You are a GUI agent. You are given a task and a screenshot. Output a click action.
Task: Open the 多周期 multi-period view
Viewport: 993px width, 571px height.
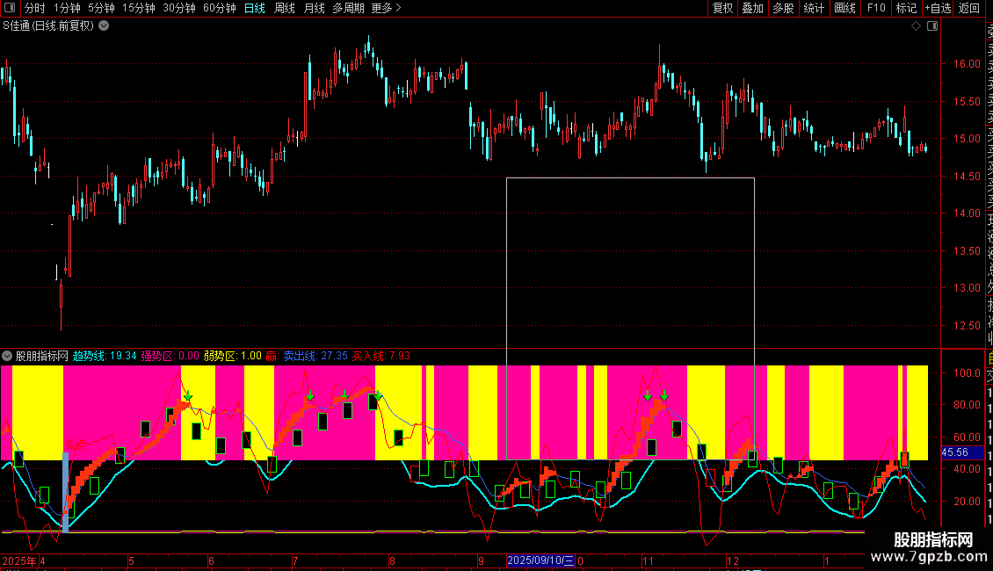pyautogui.click(x=348, y=8)
